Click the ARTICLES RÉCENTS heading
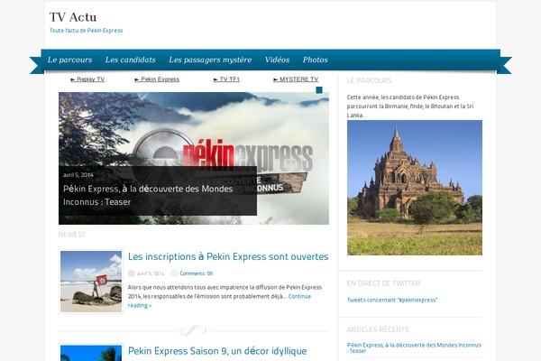Image resolution: width=541 pixels, height=361 pixels. (x=378, y=329)
